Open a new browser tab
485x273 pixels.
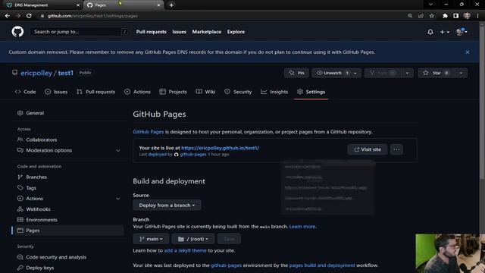171,5
